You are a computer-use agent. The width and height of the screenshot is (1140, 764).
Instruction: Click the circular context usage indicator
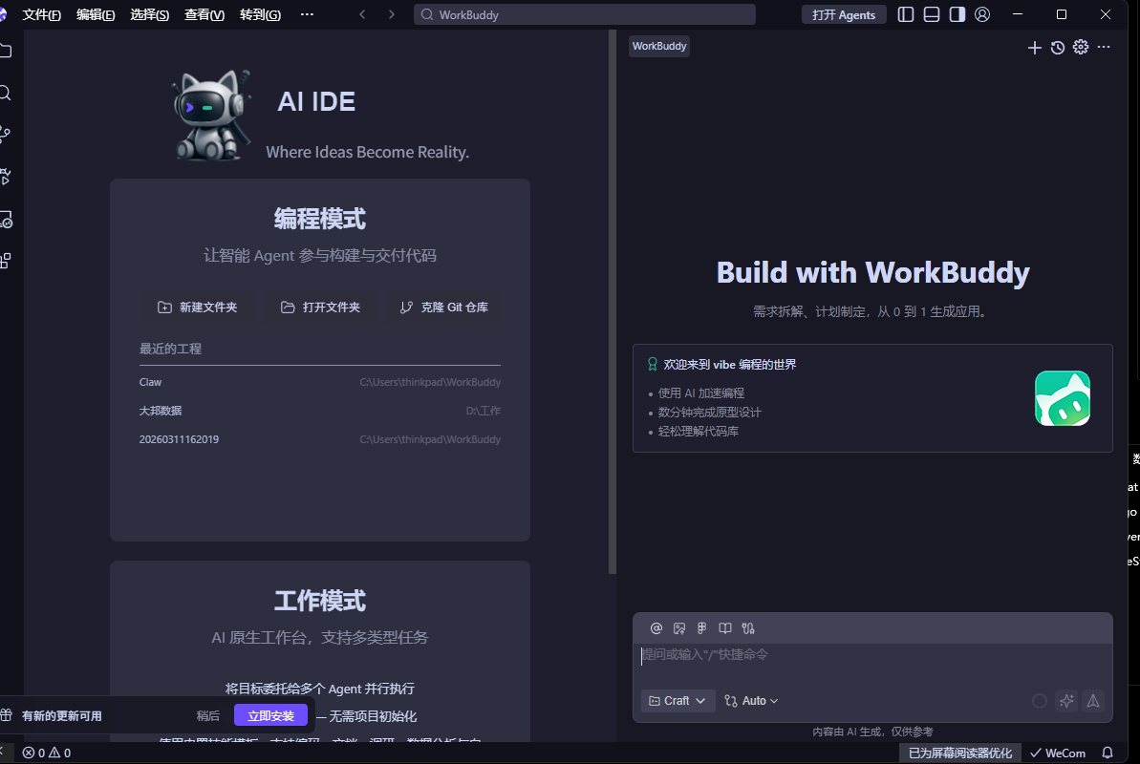click(1040, 701)
